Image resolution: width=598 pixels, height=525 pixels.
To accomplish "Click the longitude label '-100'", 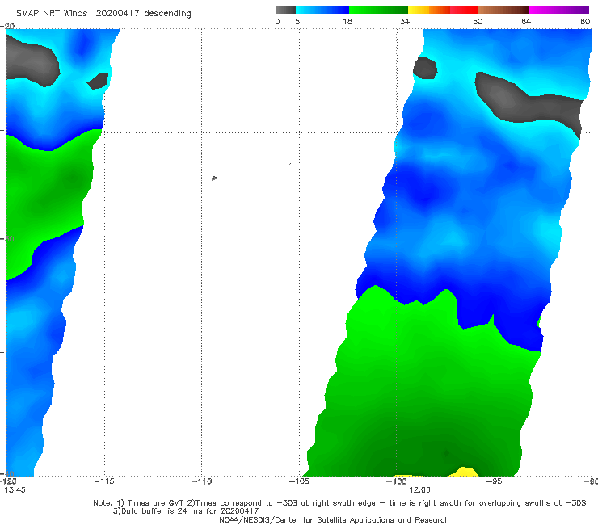I will coord(397,481).
